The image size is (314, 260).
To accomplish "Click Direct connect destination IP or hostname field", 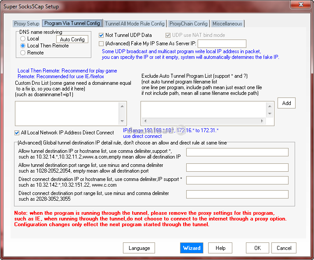I will pyautogui.click(x=237, y=180).
